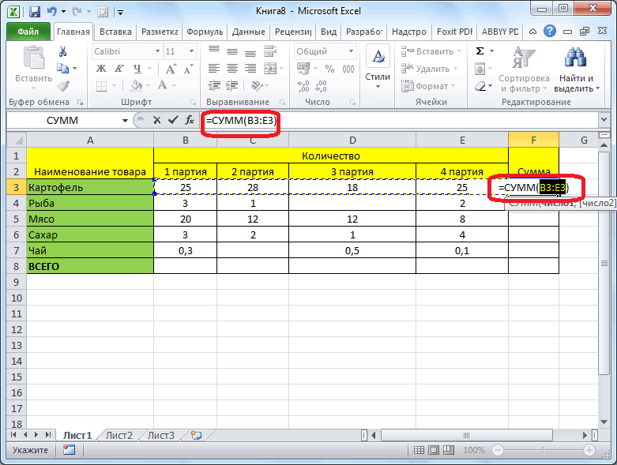Screen dimensions: 617x465
Task: Toggle wrap text icon
Action: coord(270,51)
